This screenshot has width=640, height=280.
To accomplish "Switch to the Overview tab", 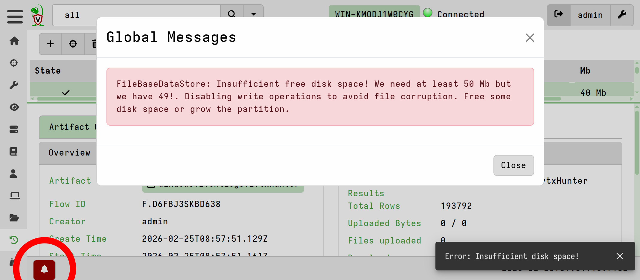I will (69, 153).
